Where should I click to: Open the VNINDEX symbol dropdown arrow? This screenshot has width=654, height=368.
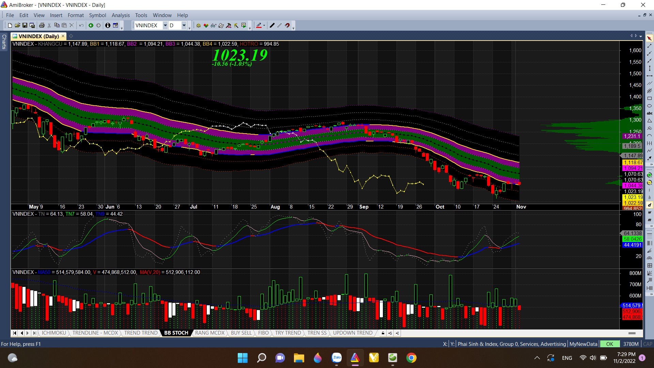[165, 25]
